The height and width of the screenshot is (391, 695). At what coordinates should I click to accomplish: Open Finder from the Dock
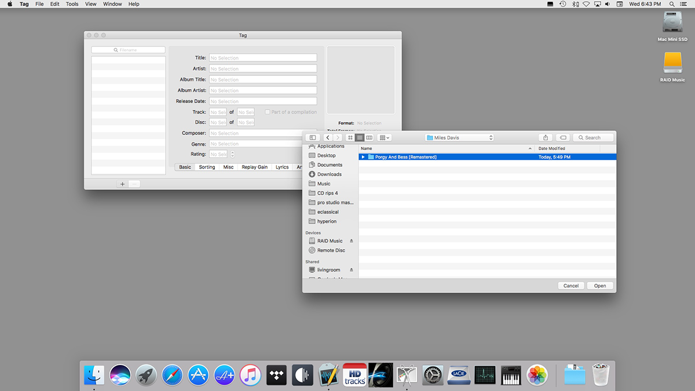(94, 375)
